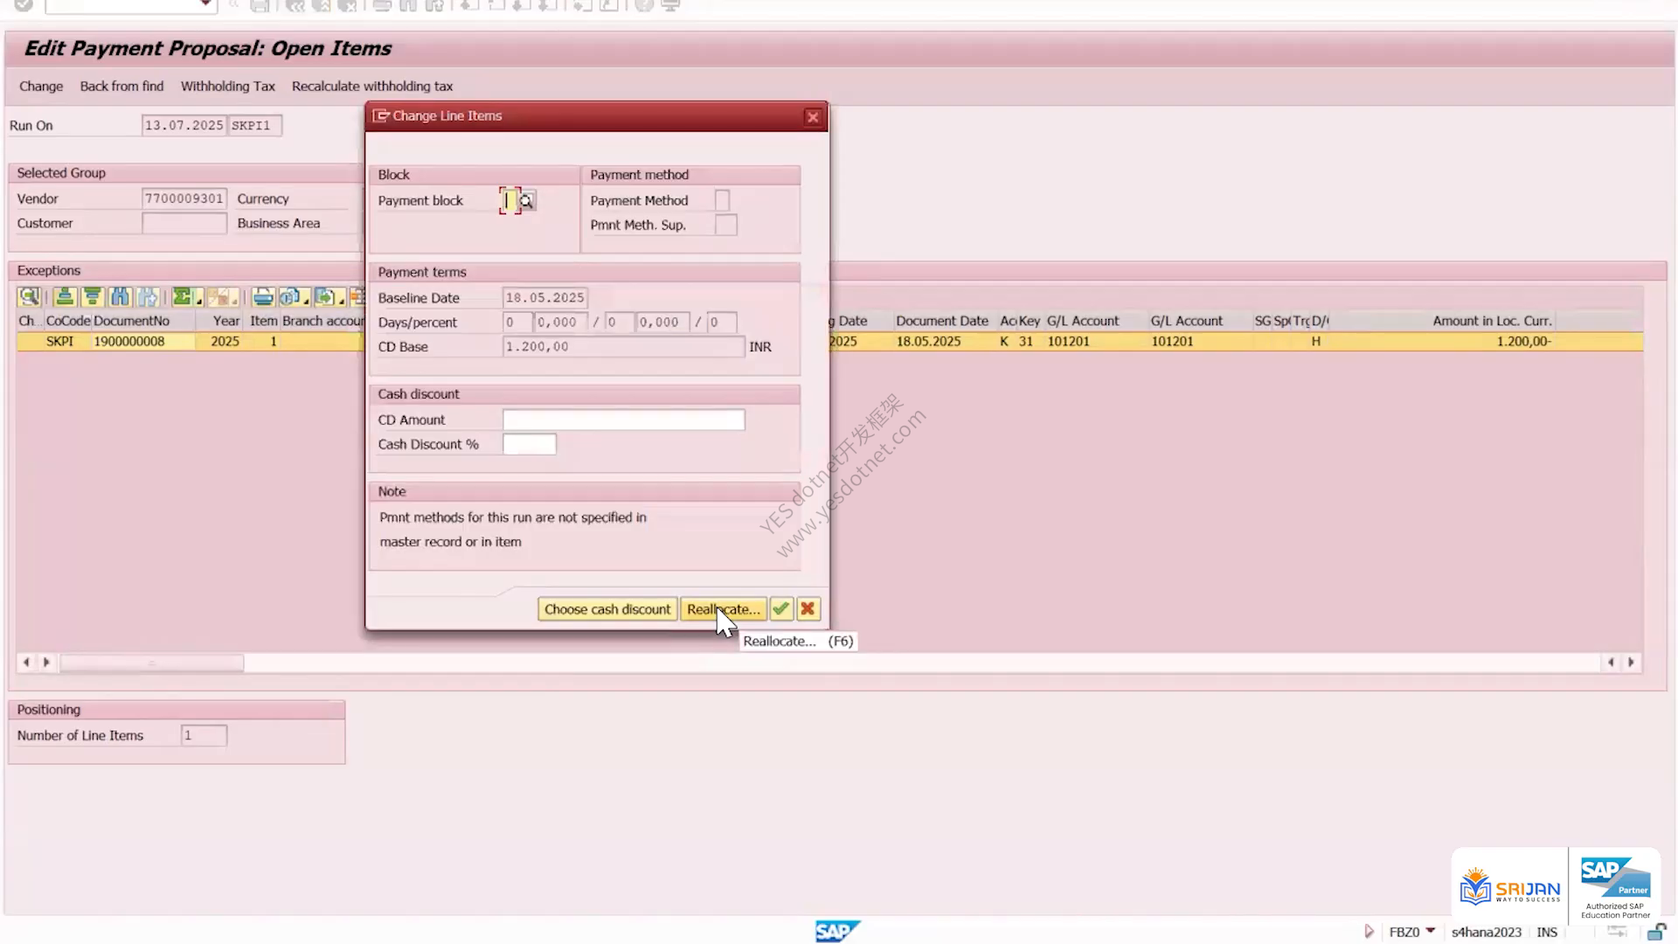Click the CD Amount input field

[x=623, y=420]
